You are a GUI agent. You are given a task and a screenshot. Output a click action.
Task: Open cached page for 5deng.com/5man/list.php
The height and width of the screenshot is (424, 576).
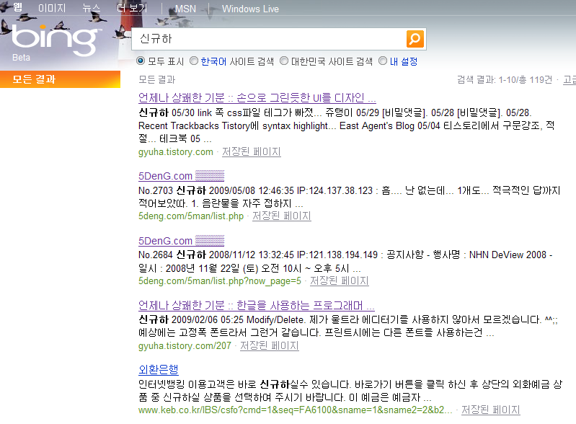point(281,216)
